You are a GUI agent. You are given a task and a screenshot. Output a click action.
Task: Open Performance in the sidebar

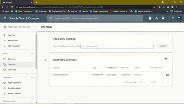18,40
